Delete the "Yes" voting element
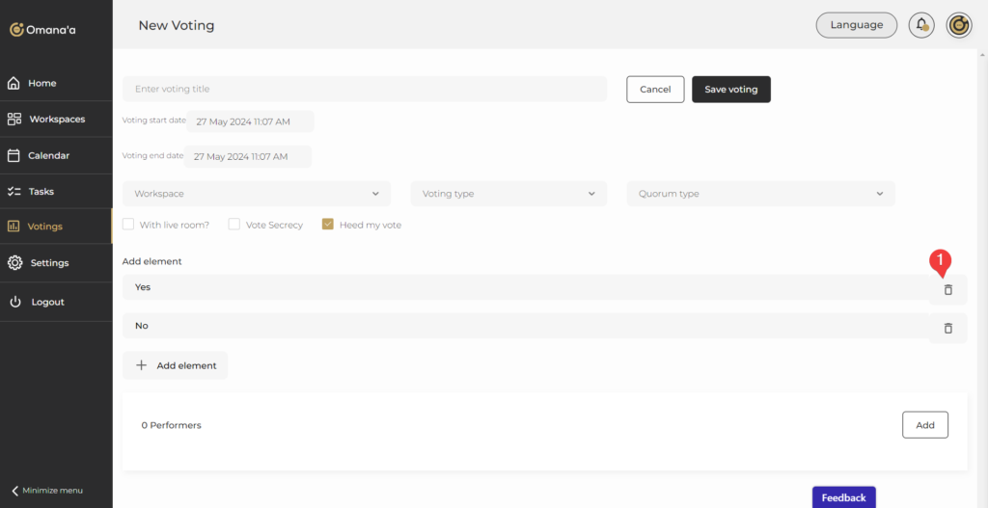The height and width of the screenshot is (508, 988). point(947,289)
